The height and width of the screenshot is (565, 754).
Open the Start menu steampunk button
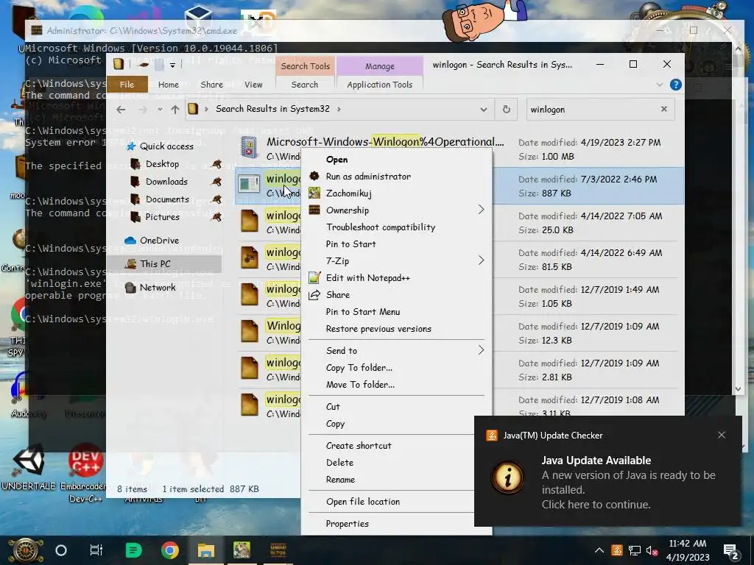pos(25,550)
